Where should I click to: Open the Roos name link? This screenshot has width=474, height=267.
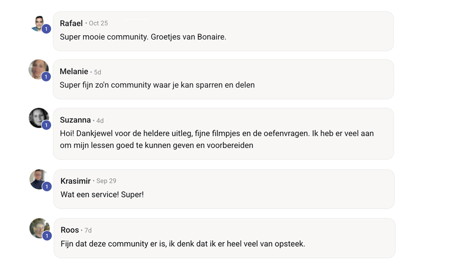coord(70,230)
